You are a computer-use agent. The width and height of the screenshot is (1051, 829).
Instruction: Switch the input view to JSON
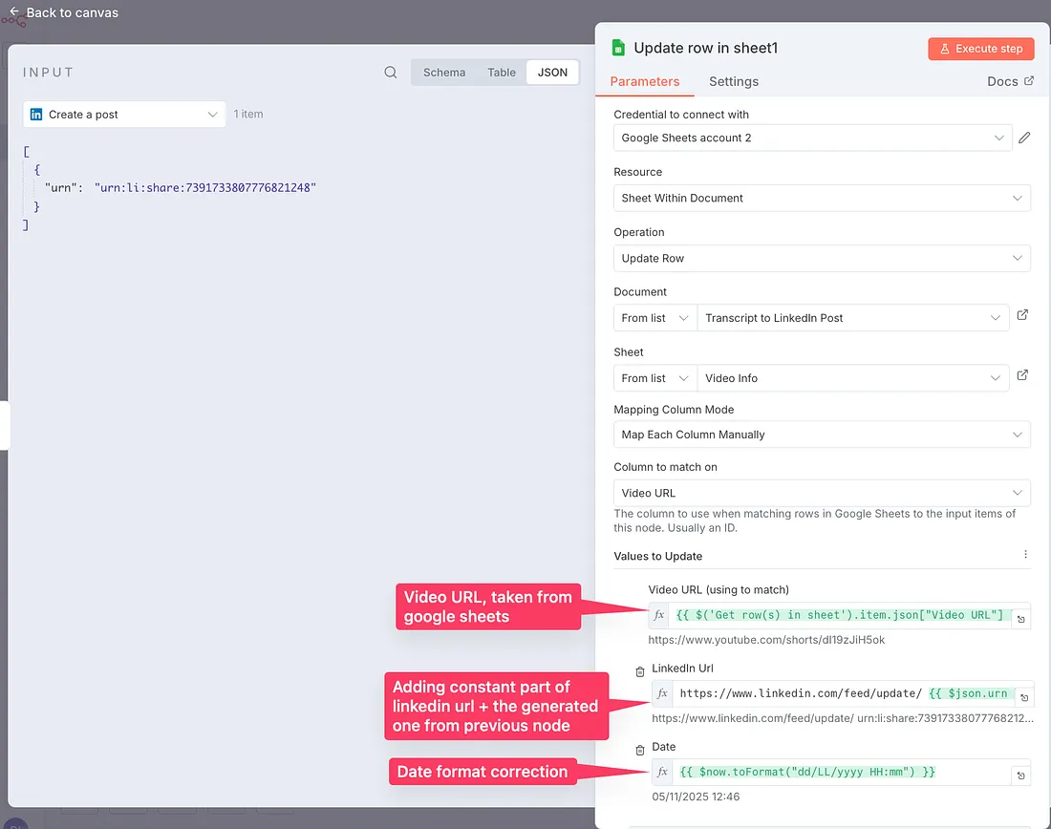552,73
